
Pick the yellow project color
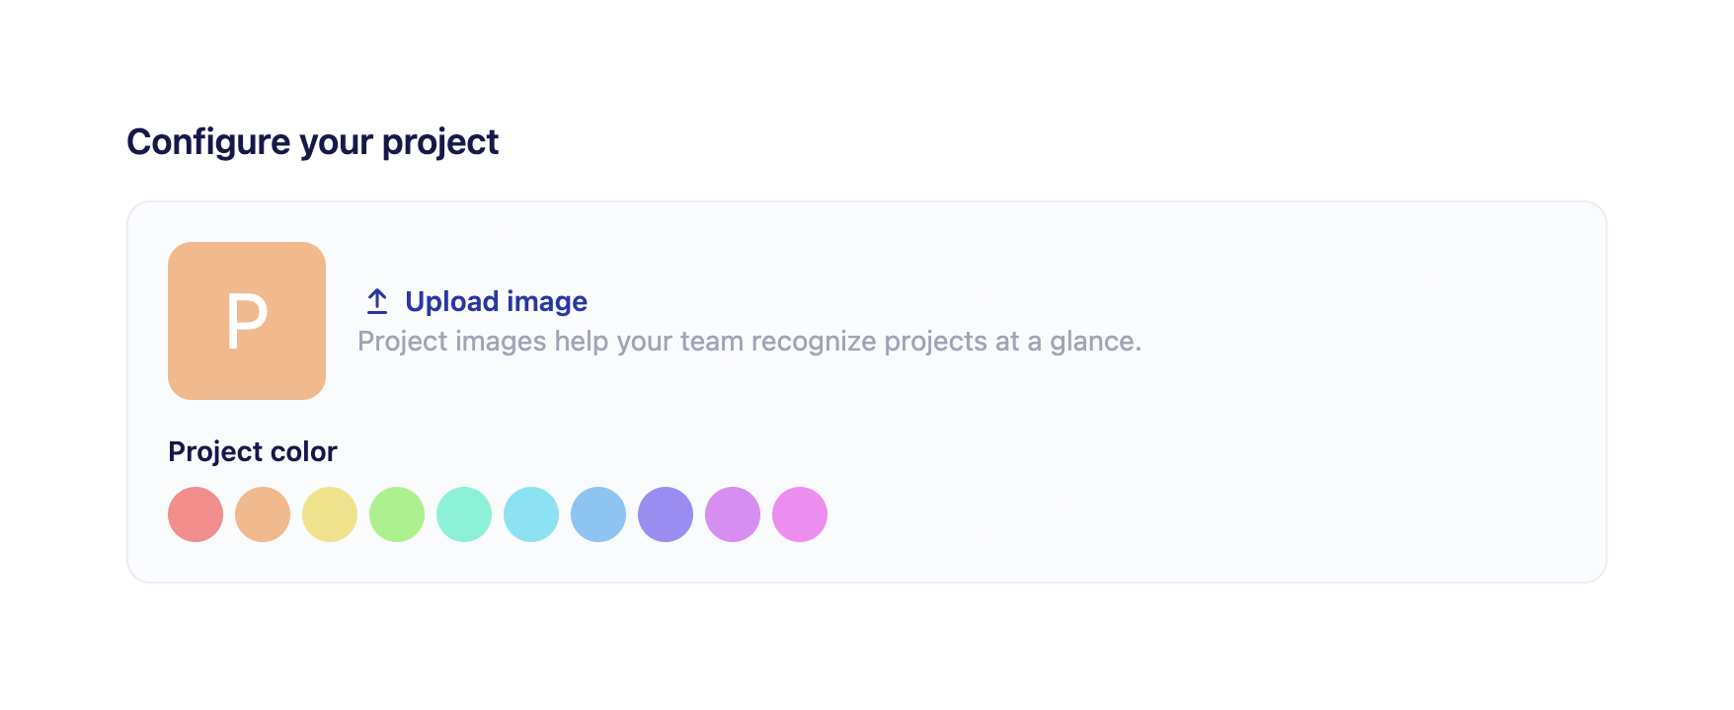(x=330, y=514)
